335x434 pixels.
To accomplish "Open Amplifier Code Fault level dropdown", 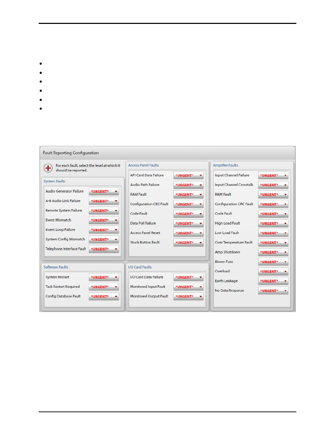I will click(x=273, y=214).
